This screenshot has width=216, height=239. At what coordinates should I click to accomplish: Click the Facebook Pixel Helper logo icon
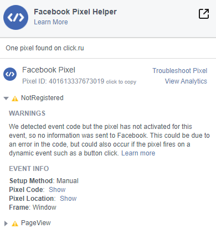point(16,17)
